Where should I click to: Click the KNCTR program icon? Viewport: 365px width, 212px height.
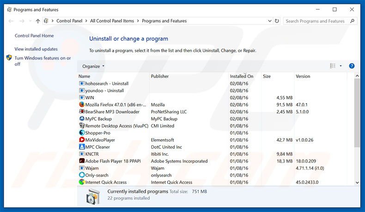[82, 154]
